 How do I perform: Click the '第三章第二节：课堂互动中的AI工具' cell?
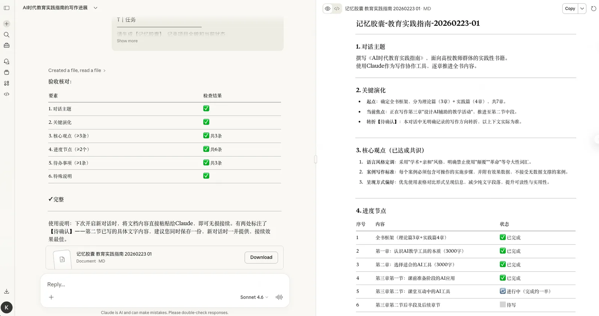coord(413,291)
